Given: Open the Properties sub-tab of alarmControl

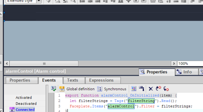Looking at the screenshot, I should [x=22, y=80].
